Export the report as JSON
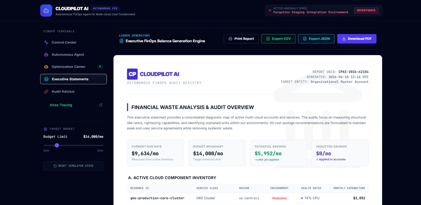Viewport: 421px width, 205px height. (x=316, y=39)
